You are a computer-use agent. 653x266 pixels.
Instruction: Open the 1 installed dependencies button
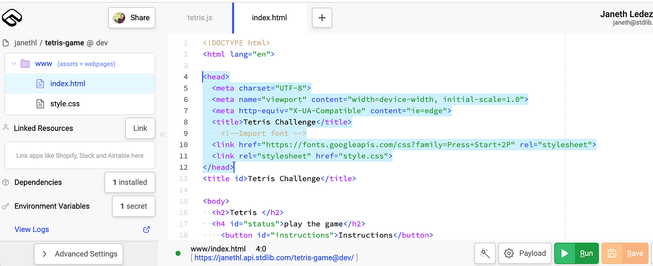[x=130, y=182]
